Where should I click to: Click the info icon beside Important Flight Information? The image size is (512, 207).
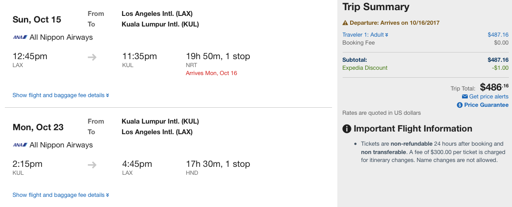(347, 129)
